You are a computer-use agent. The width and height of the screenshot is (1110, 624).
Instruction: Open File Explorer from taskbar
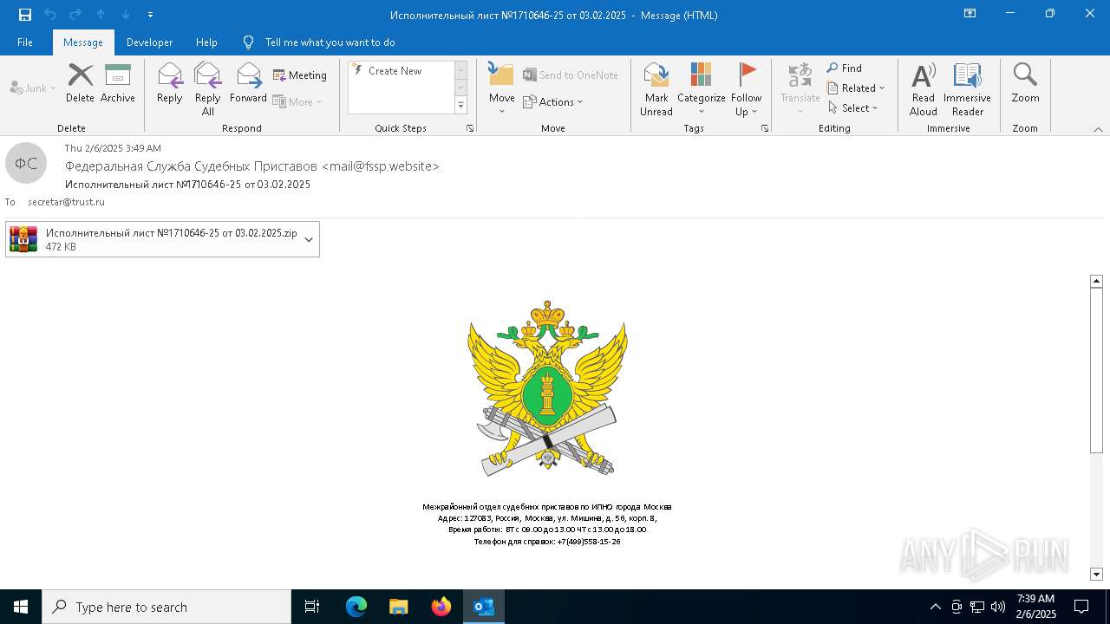(399, 607)
